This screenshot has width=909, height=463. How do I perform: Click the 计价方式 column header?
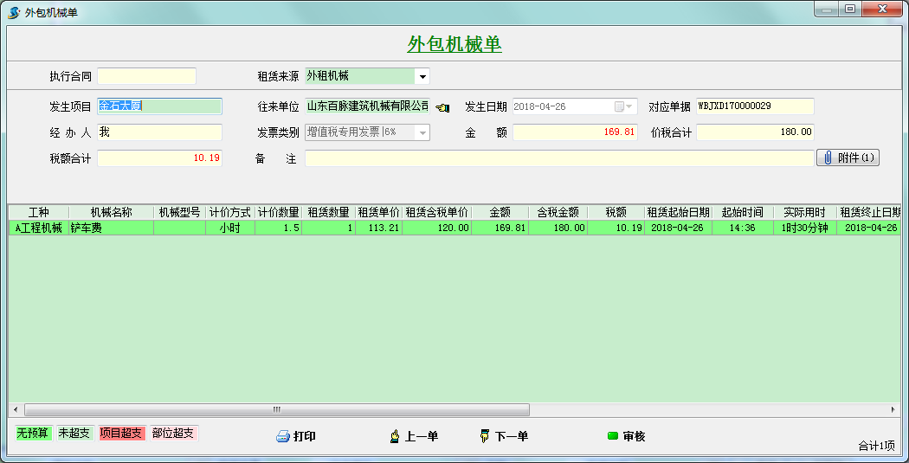pyautogui.click(x=230, y=212)
